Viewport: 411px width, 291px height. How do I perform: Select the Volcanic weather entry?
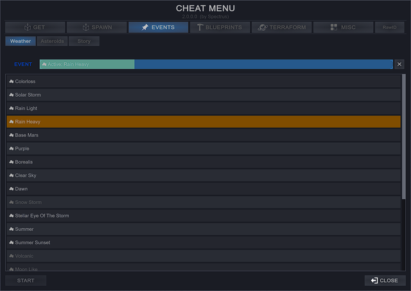204,256
